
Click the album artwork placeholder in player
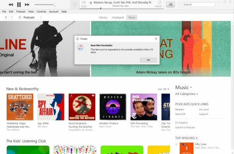tap(75, 5)
